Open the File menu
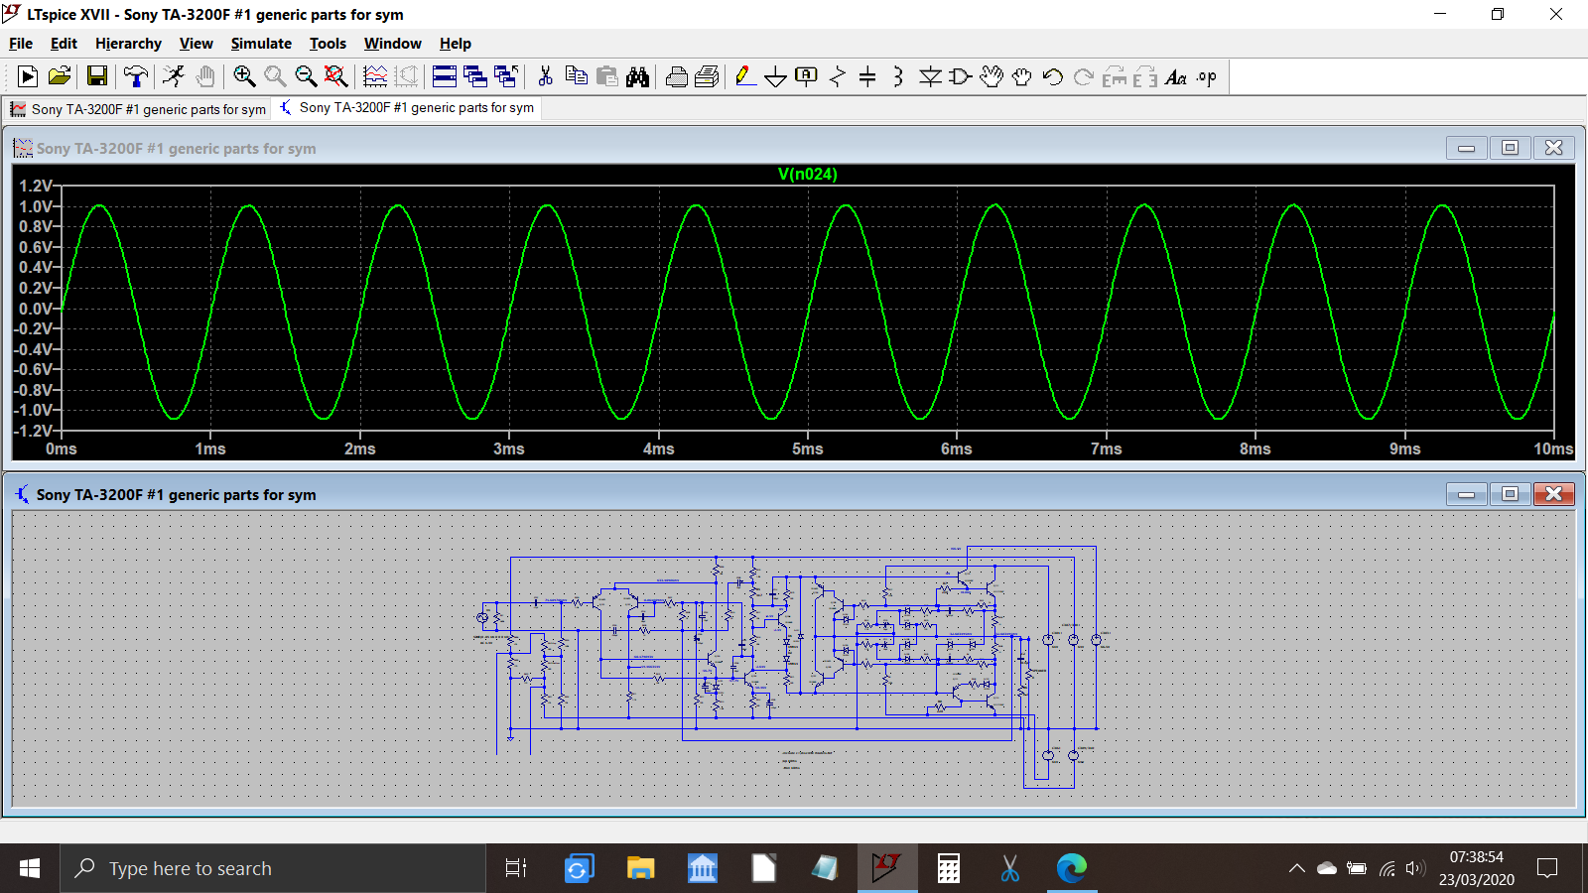1588x893 pixels. pyautogui.click(x=21, y=44)
